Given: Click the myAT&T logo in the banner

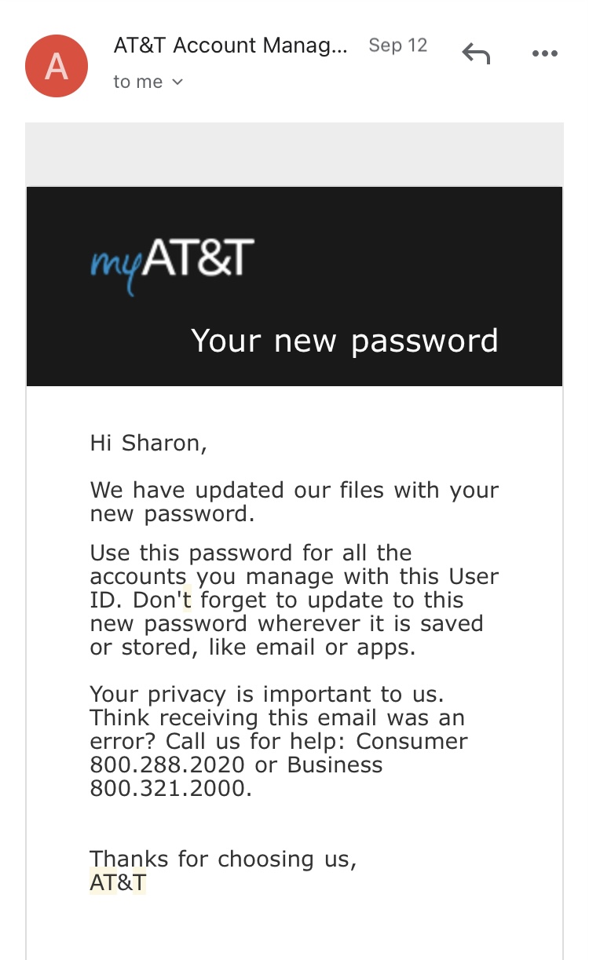Looking at the screenshot, I should 173,263.
